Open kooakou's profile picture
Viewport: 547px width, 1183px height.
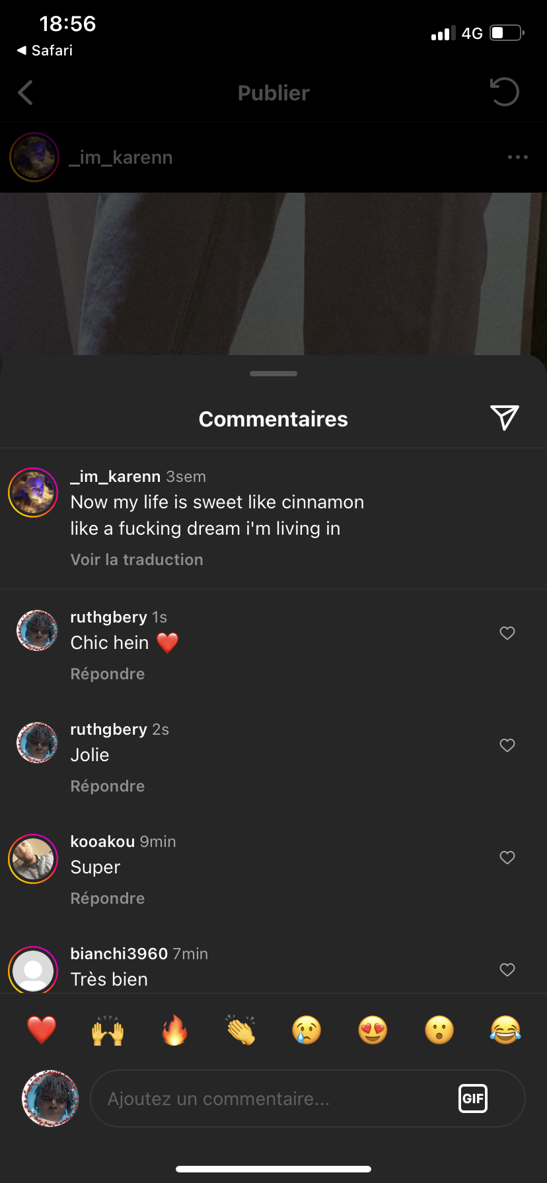[33, 859]
